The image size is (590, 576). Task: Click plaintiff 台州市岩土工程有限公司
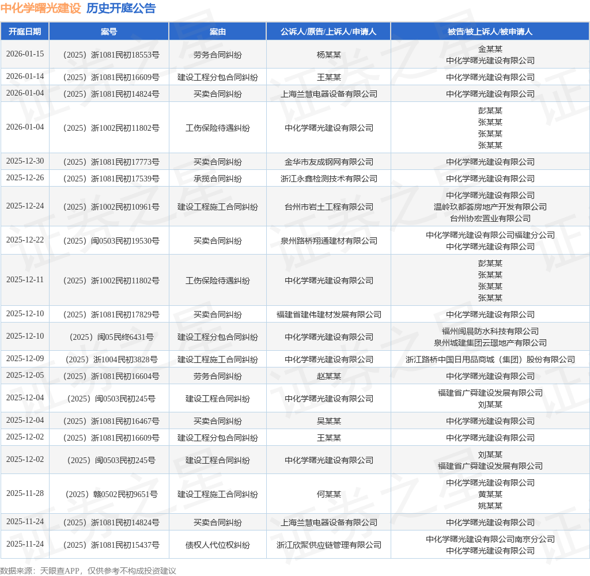329,207
